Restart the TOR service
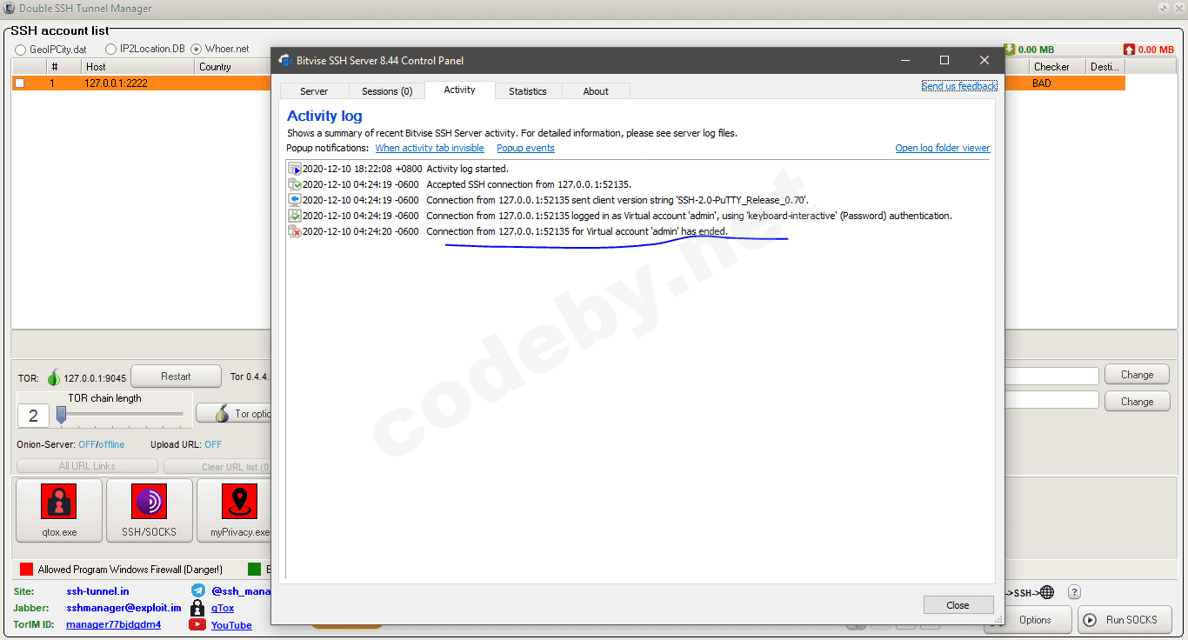 click(176, 377)
